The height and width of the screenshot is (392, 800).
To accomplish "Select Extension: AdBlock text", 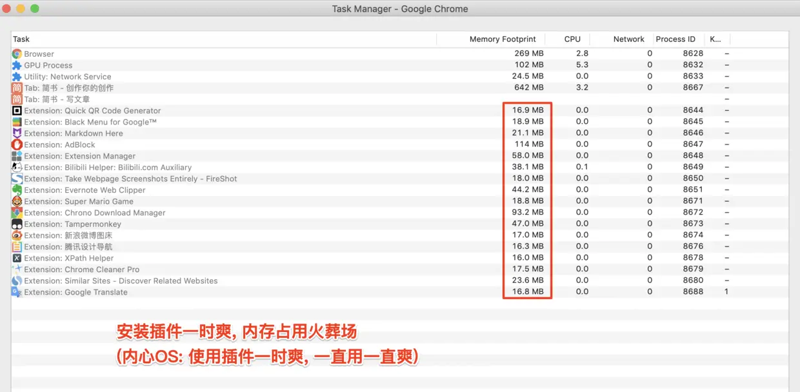I will pos(60,144).
